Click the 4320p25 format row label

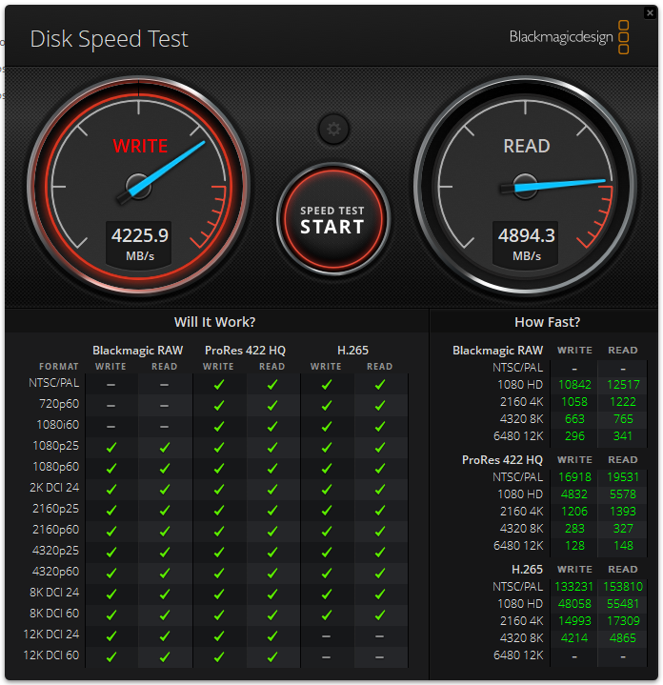[55, 551]
